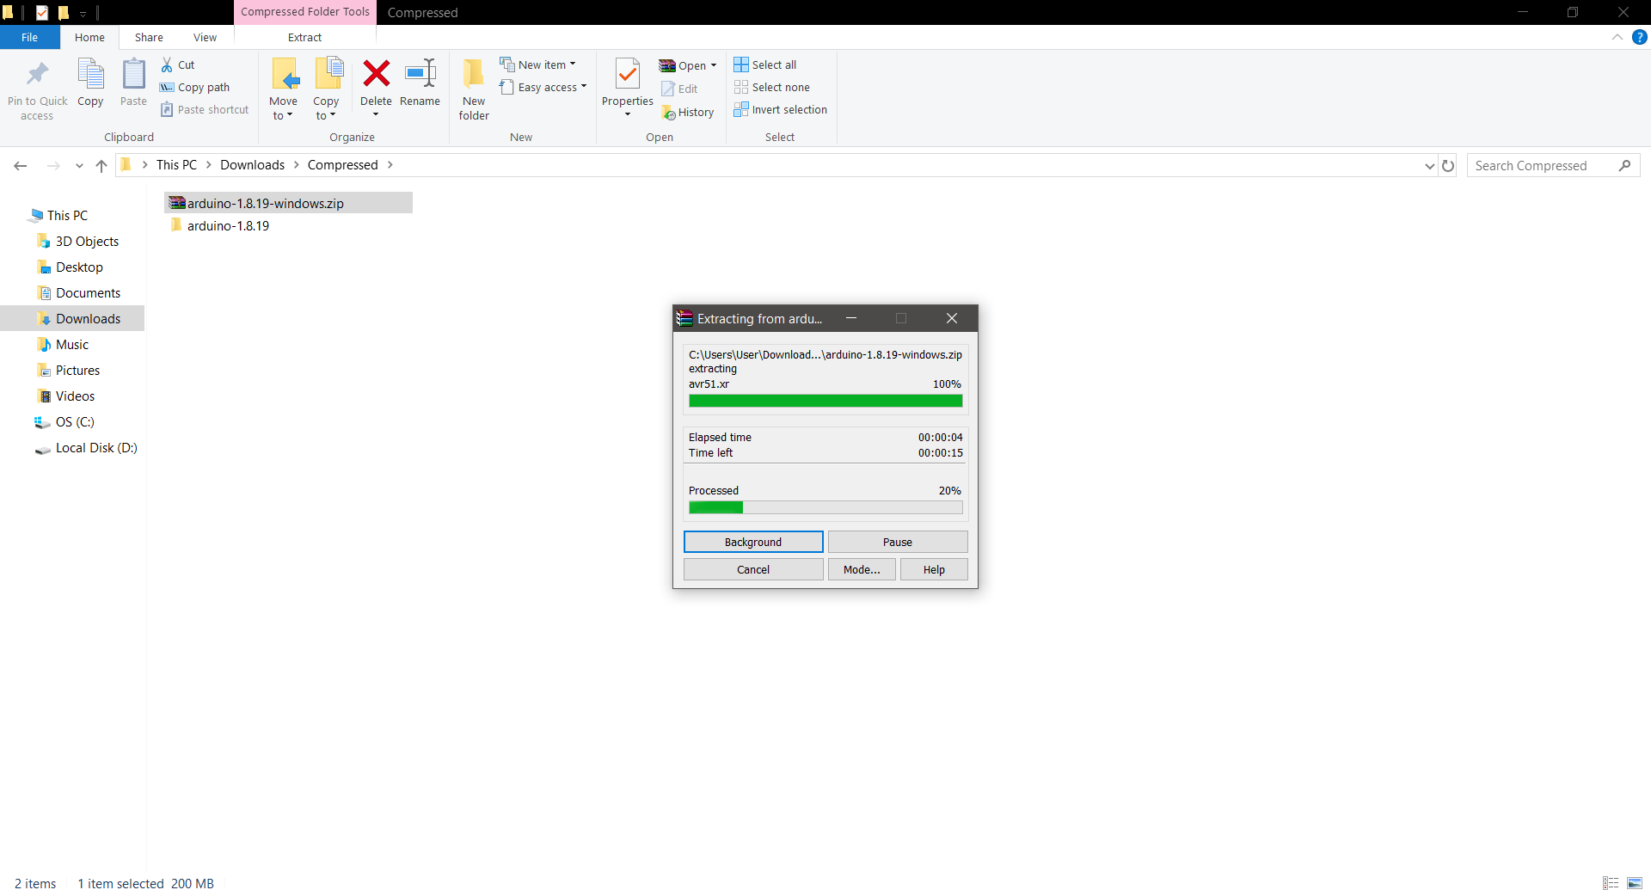Viewport: 1651px width, 896px height.
Task: Click the Paste clipboard icon
Action: (133, 75)
